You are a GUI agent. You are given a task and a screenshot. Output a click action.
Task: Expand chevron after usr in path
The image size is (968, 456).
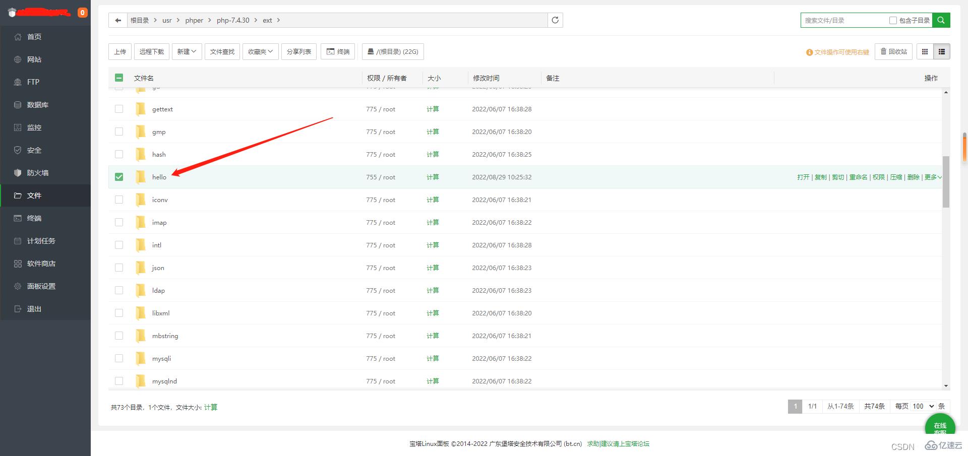178,20
